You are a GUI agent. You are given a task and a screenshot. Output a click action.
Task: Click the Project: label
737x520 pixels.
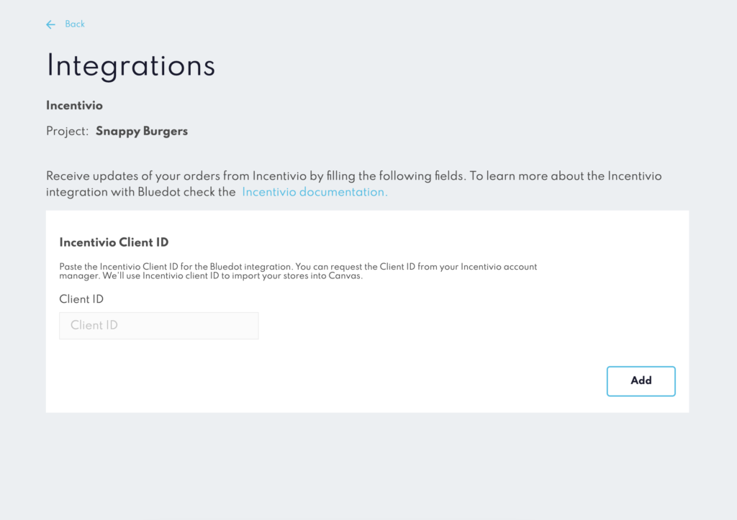67,132
